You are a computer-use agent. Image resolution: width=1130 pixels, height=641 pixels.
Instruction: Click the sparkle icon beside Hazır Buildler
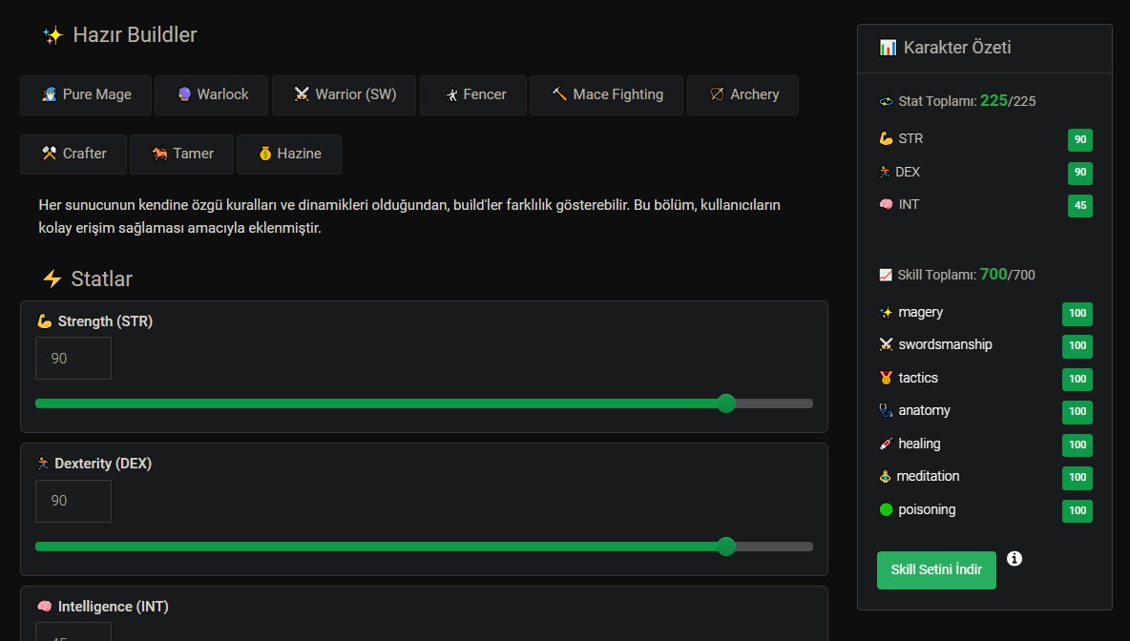pyautogui.click(x=52, y=35)
